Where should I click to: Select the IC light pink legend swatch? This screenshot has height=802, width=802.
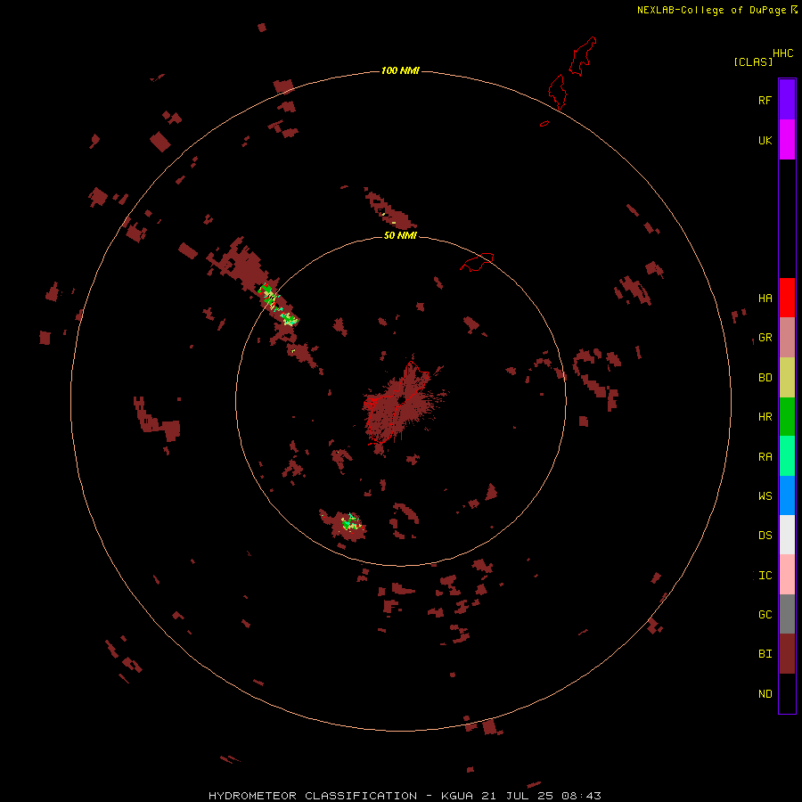[x=787, y=575]
